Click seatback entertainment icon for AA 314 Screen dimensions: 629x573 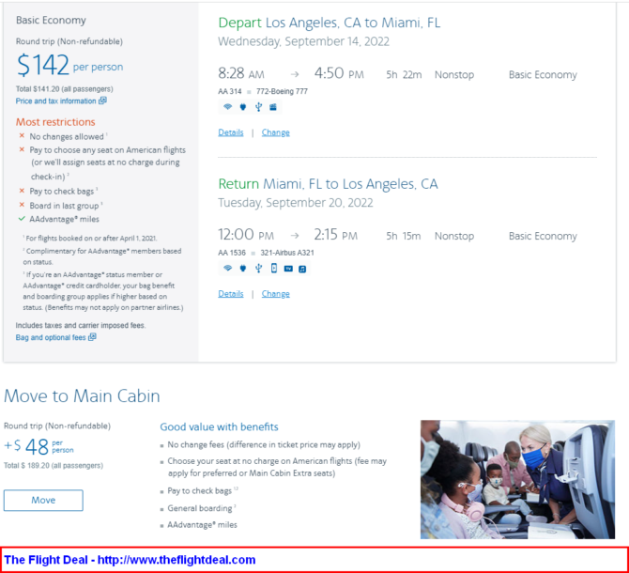(273, 107)
